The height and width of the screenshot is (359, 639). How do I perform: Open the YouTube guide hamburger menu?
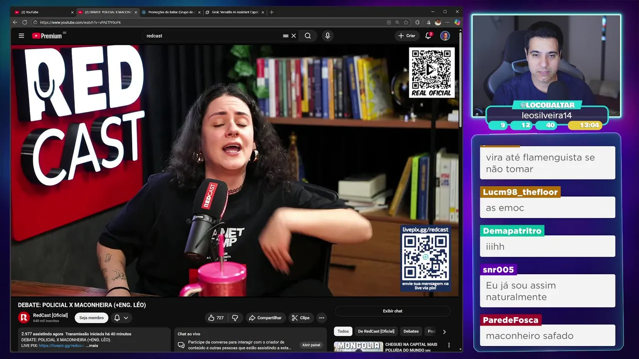(x=21, y=36)
